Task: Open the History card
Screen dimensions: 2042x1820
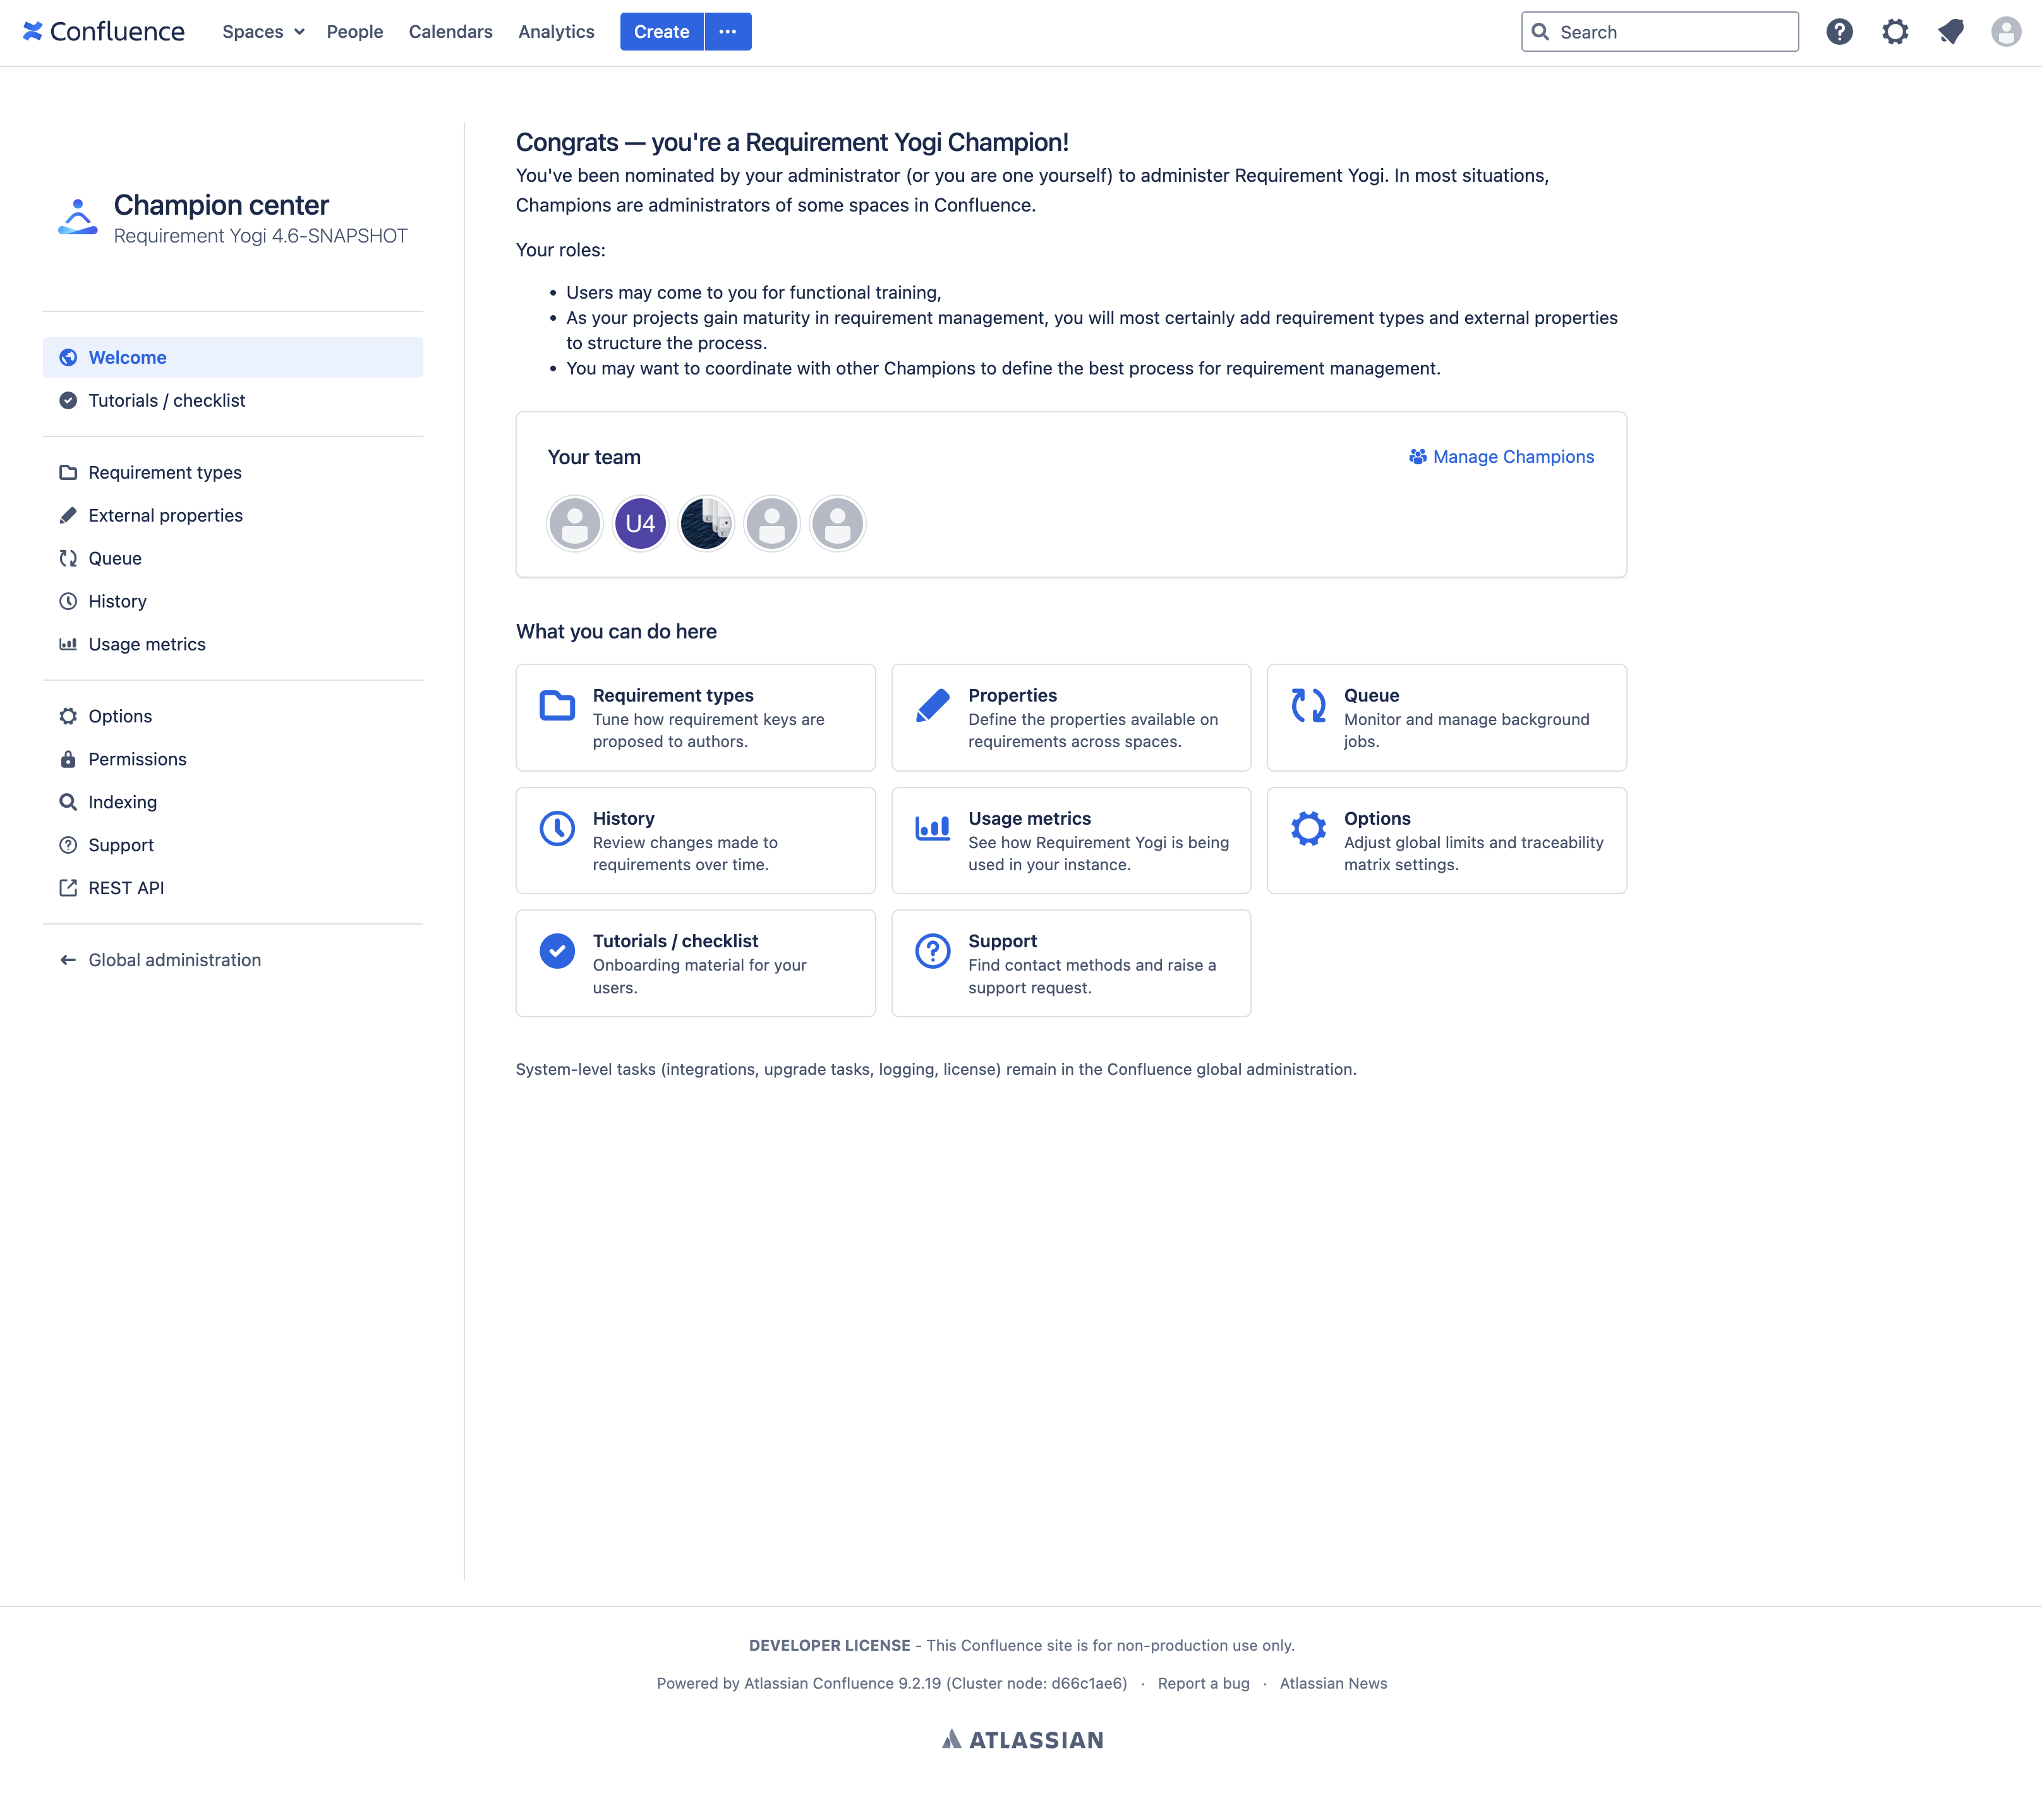Action: coord(696,841)
